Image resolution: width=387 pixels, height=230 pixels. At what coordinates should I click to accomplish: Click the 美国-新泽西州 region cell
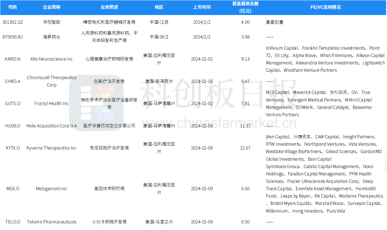(159, 81)
